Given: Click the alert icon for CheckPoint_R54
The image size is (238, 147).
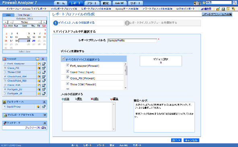Looking at the screenshot, I should click(x=39, y=77).
